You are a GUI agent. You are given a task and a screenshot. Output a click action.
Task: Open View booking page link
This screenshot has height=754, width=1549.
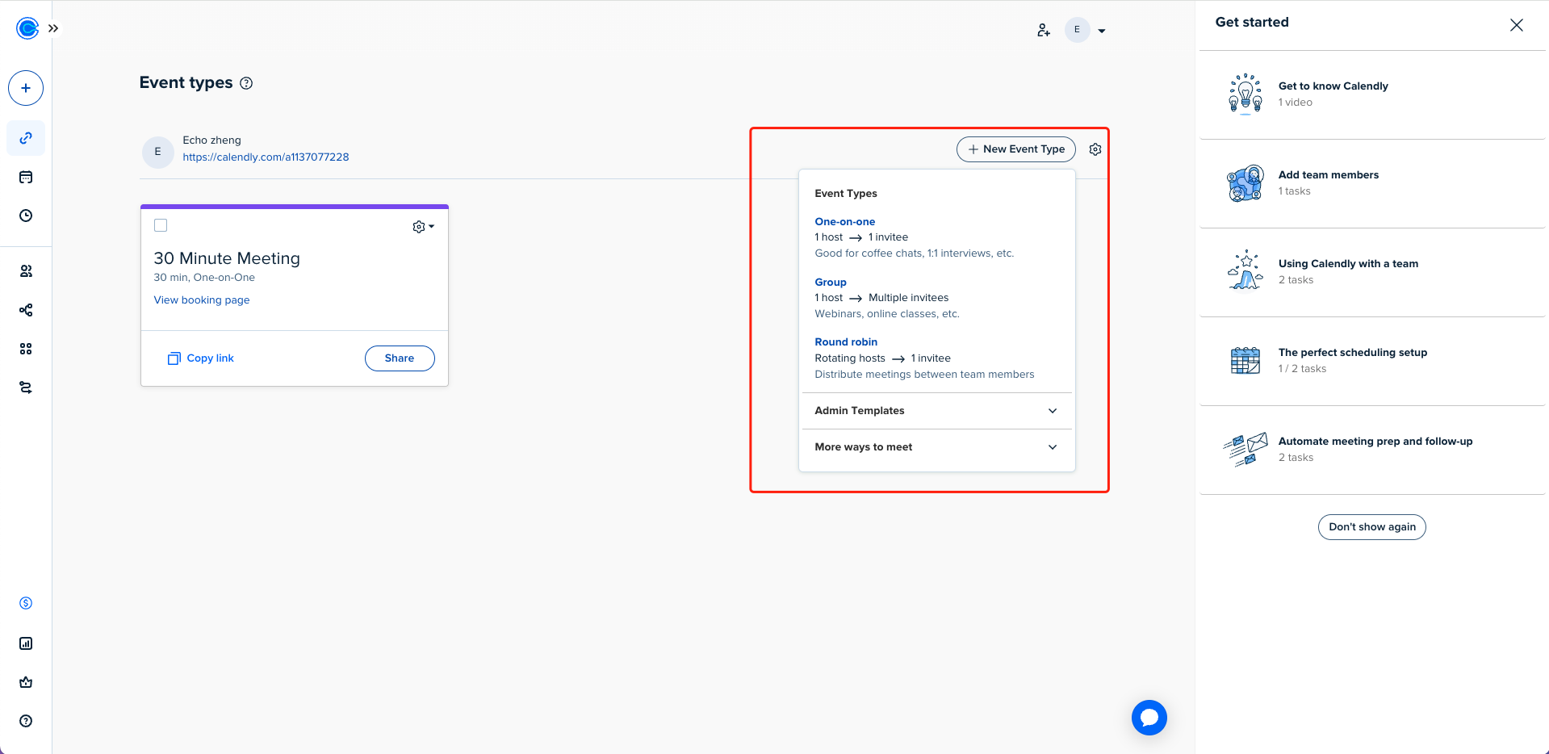pyautogui.click(x=202, y=300)
